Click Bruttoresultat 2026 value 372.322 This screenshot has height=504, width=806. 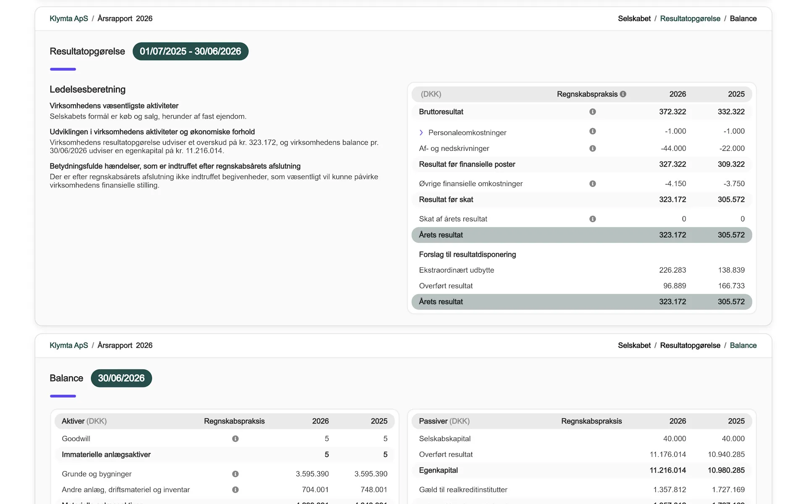click(x=673, y=112)
